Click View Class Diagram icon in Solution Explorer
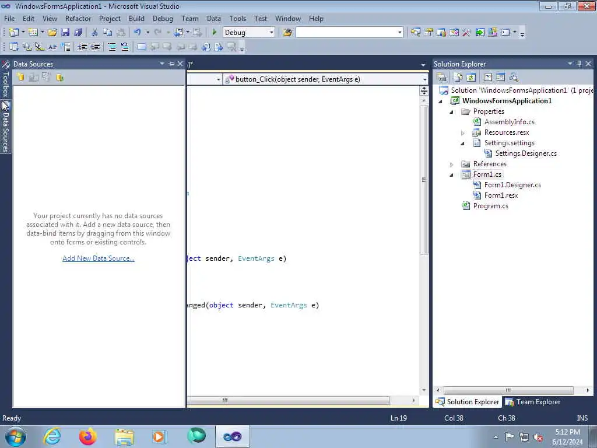 (513, 78)
